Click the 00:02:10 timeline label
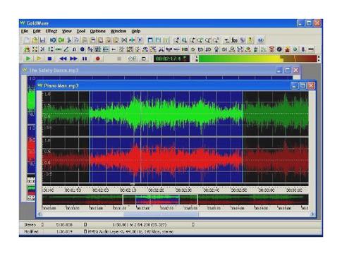This screenshot has height=256, width=342. point(128,190)
